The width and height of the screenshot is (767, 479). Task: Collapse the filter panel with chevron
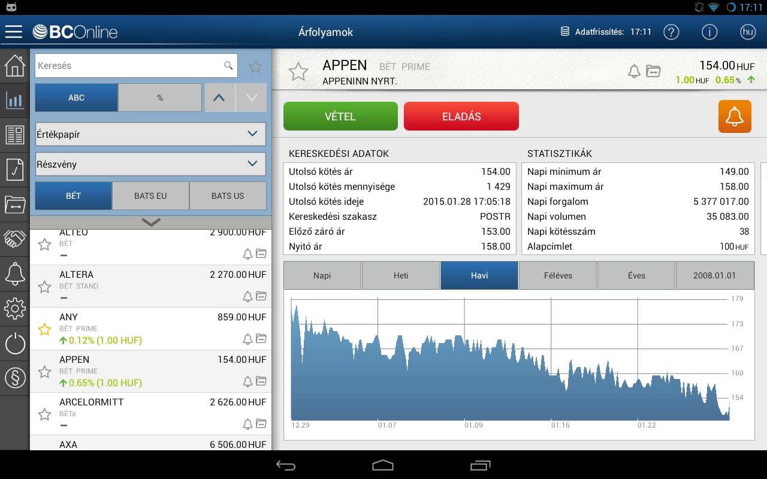pos(150,222)
